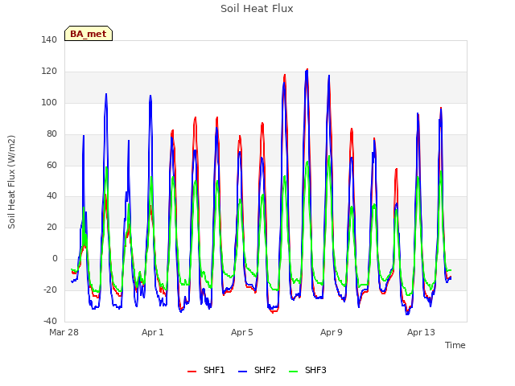Click the 0 y-axis tick label
The height and width of the screenshot is (386, 515).
[x=55, y=259]
